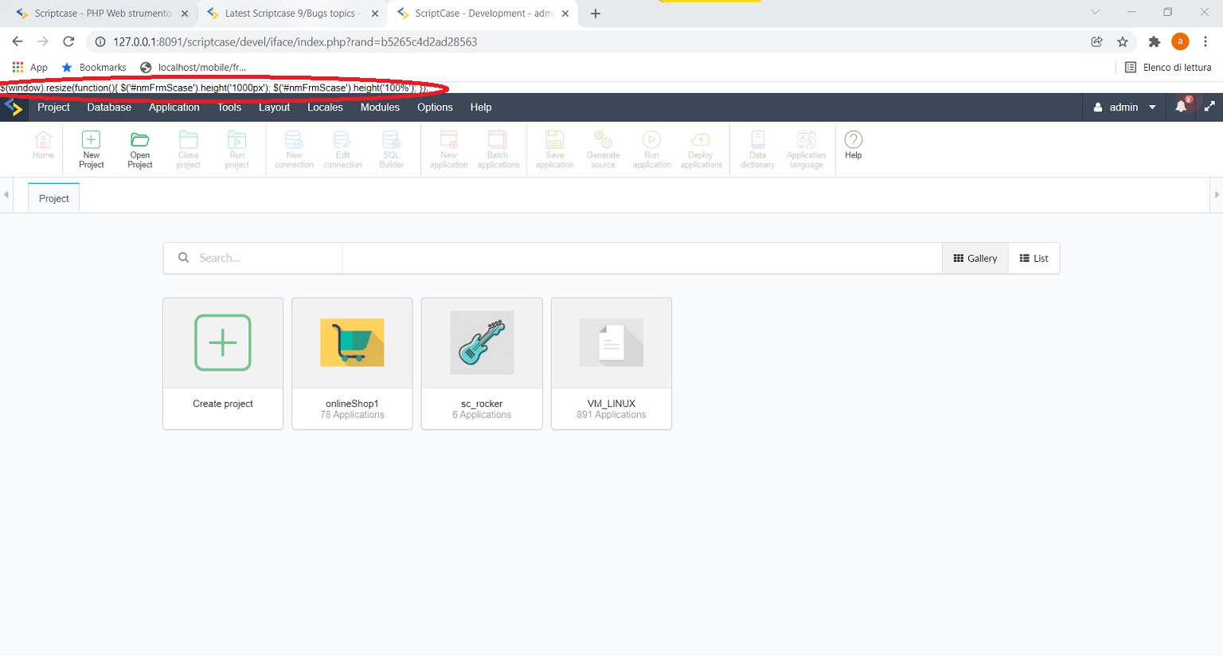Switch to List view
The height and width of the screenshot is (656, 1223).
pos(1033,258)
